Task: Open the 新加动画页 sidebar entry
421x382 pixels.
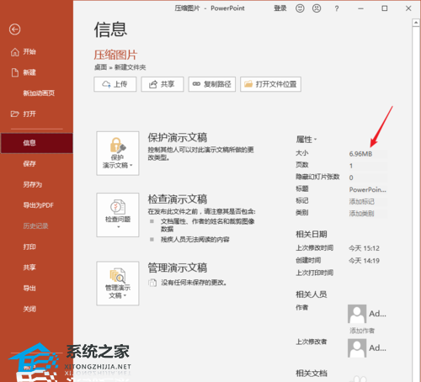Action: [39, 93]
